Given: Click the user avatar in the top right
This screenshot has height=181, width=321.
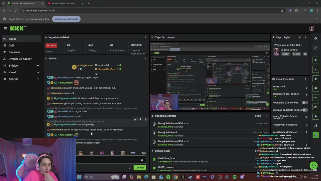Looking at the screenshot, I should (311, 28).
